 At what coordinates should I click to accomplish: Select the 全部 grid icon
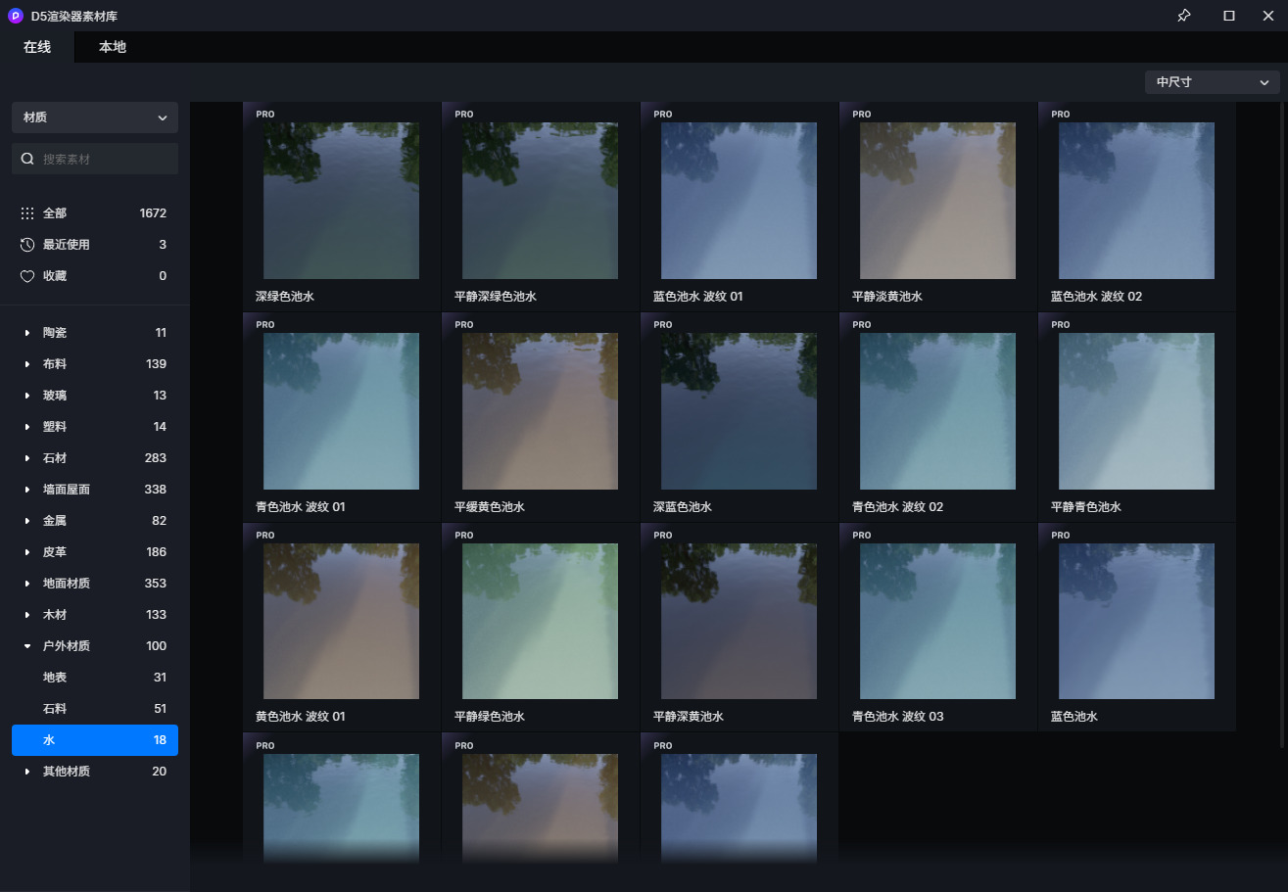tap(27, 213)
